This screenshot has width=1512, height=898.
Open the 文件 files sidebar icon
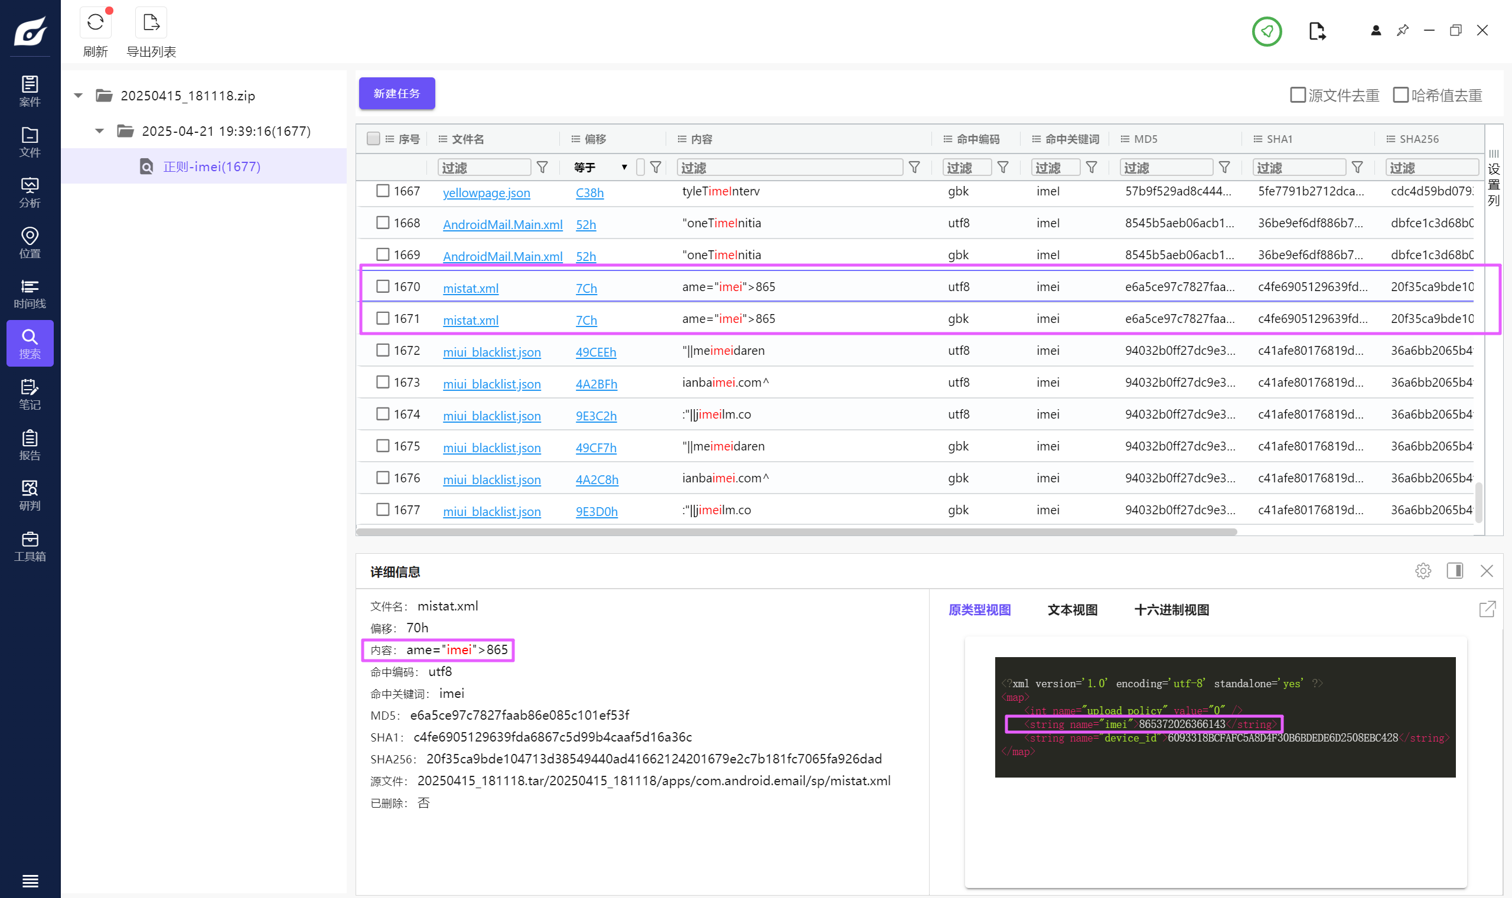pyautogui.click(x=30, y=142)
